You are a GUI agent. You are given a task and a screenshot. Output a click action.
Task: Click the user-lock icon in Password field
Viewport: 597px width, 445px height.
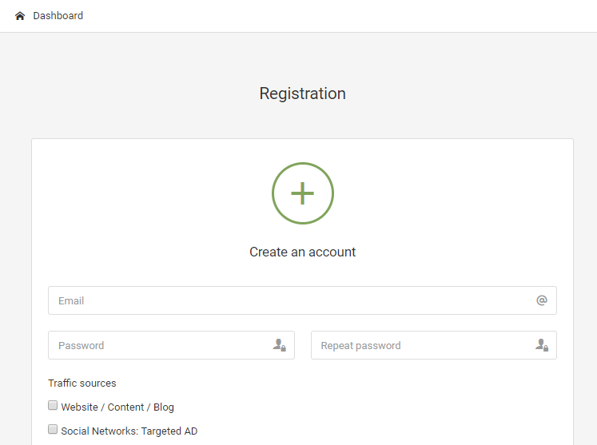[279, 345]
